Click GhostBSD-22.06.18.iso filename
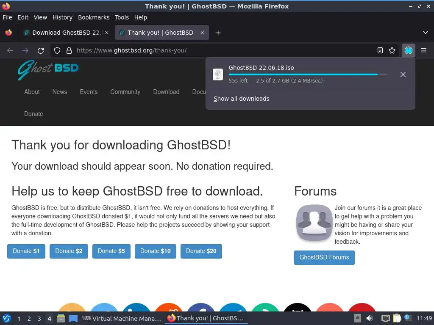The height and width of the screenshot is (325, 434). click(261, 68)
